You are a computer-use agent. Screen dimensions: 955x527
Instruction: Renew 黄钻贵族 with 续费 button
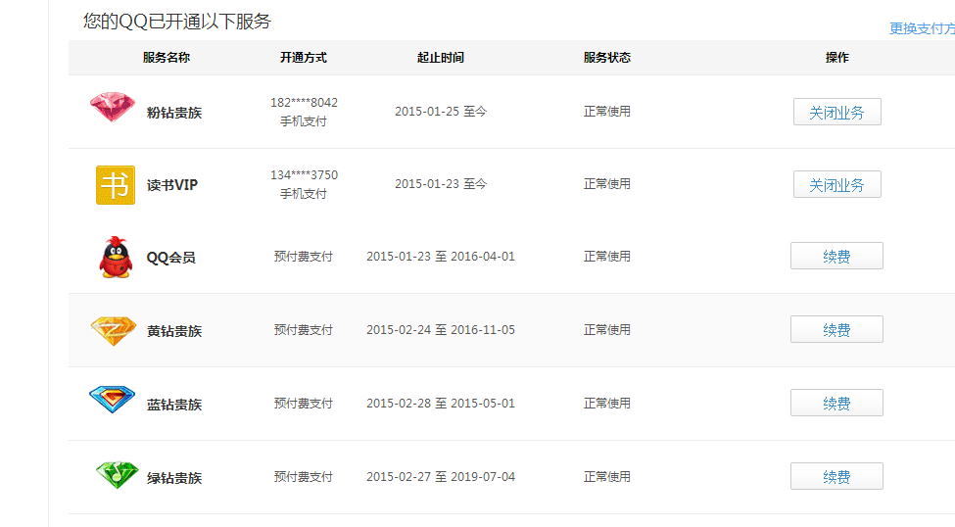click(x=836, y=329)
